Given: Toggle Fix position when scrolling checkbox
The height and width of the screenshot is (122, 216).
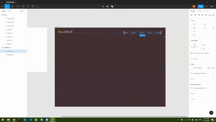Looking at the screenshot, I should (192, 53).
